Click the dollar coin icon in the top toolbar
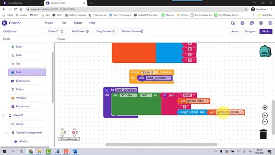 [x=261, y=23]
